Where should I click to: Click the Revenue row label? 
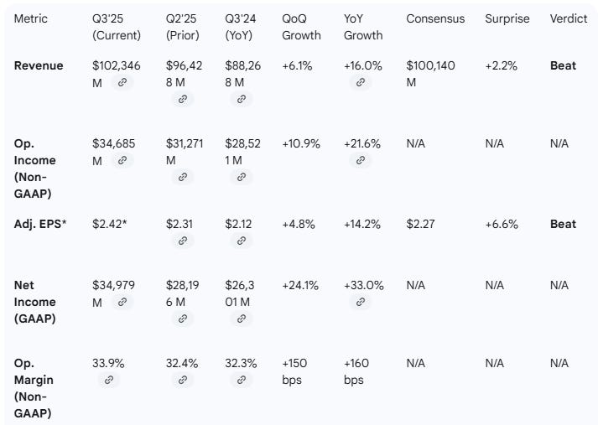(x=39, y=65)
